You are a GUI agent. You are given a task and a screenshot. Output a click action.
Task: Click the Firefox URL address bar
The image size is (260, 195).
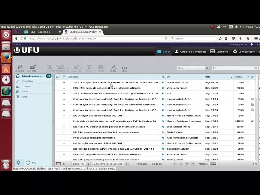click(95, 39)
